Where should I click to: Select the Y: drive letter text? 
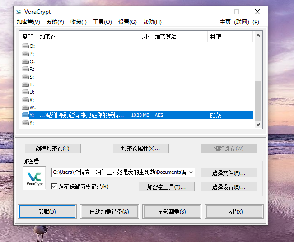click(x=32, y=123)
